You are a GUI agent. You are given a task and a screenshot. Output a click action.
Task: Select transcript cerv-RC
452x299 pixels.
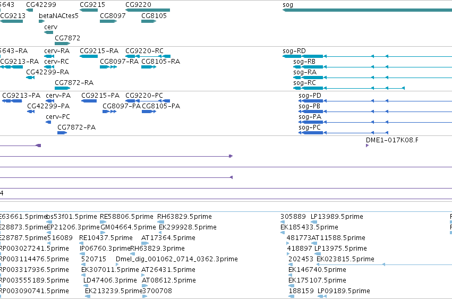56,62
